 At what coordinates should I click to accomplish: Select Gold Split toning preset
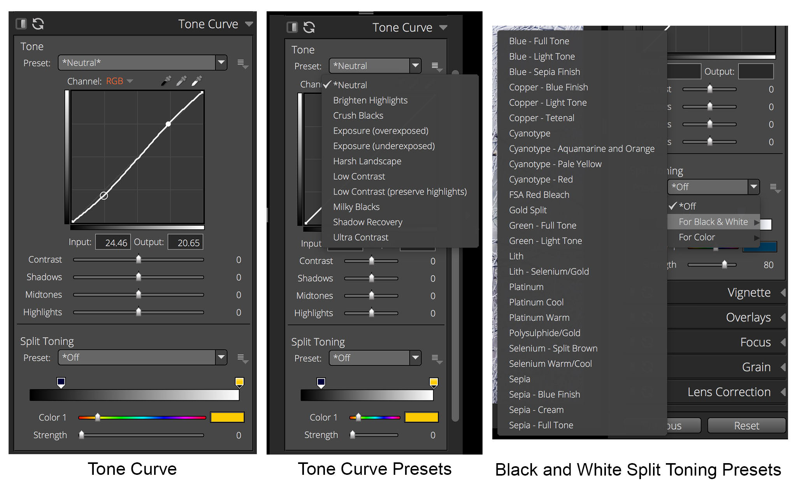click(528, 210)
